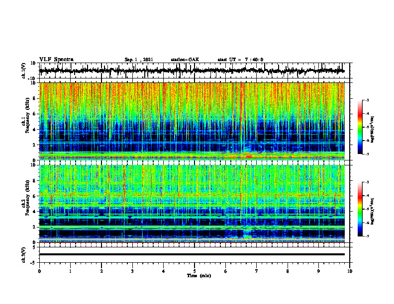Viewport: 394px width, 304px height.
Task: Click the ch.1(V) waveform axis label
Action: tap(24, 71)
